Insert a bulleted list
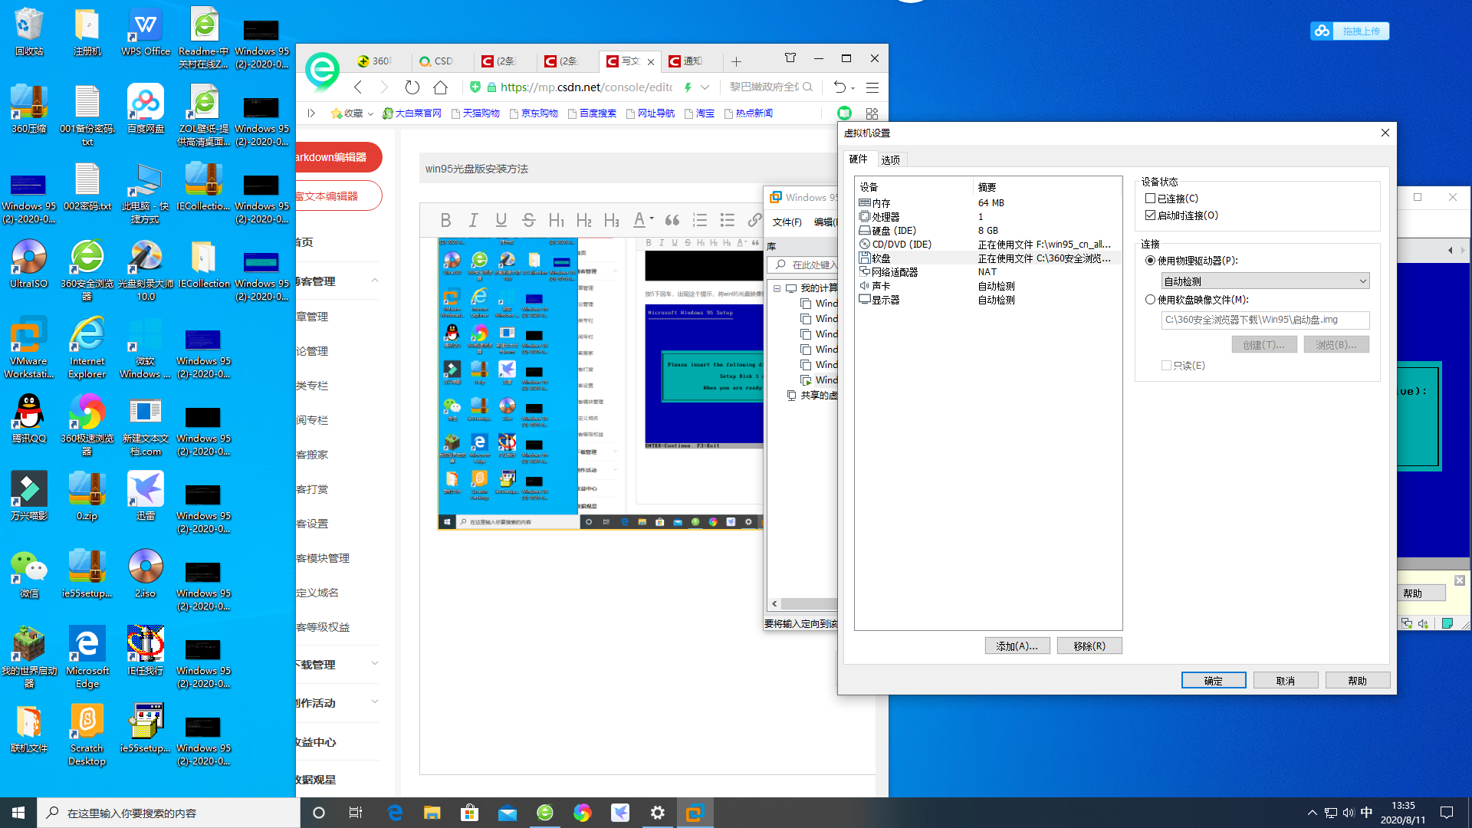Screen dimensions: 1472x828 pos(727,220)
